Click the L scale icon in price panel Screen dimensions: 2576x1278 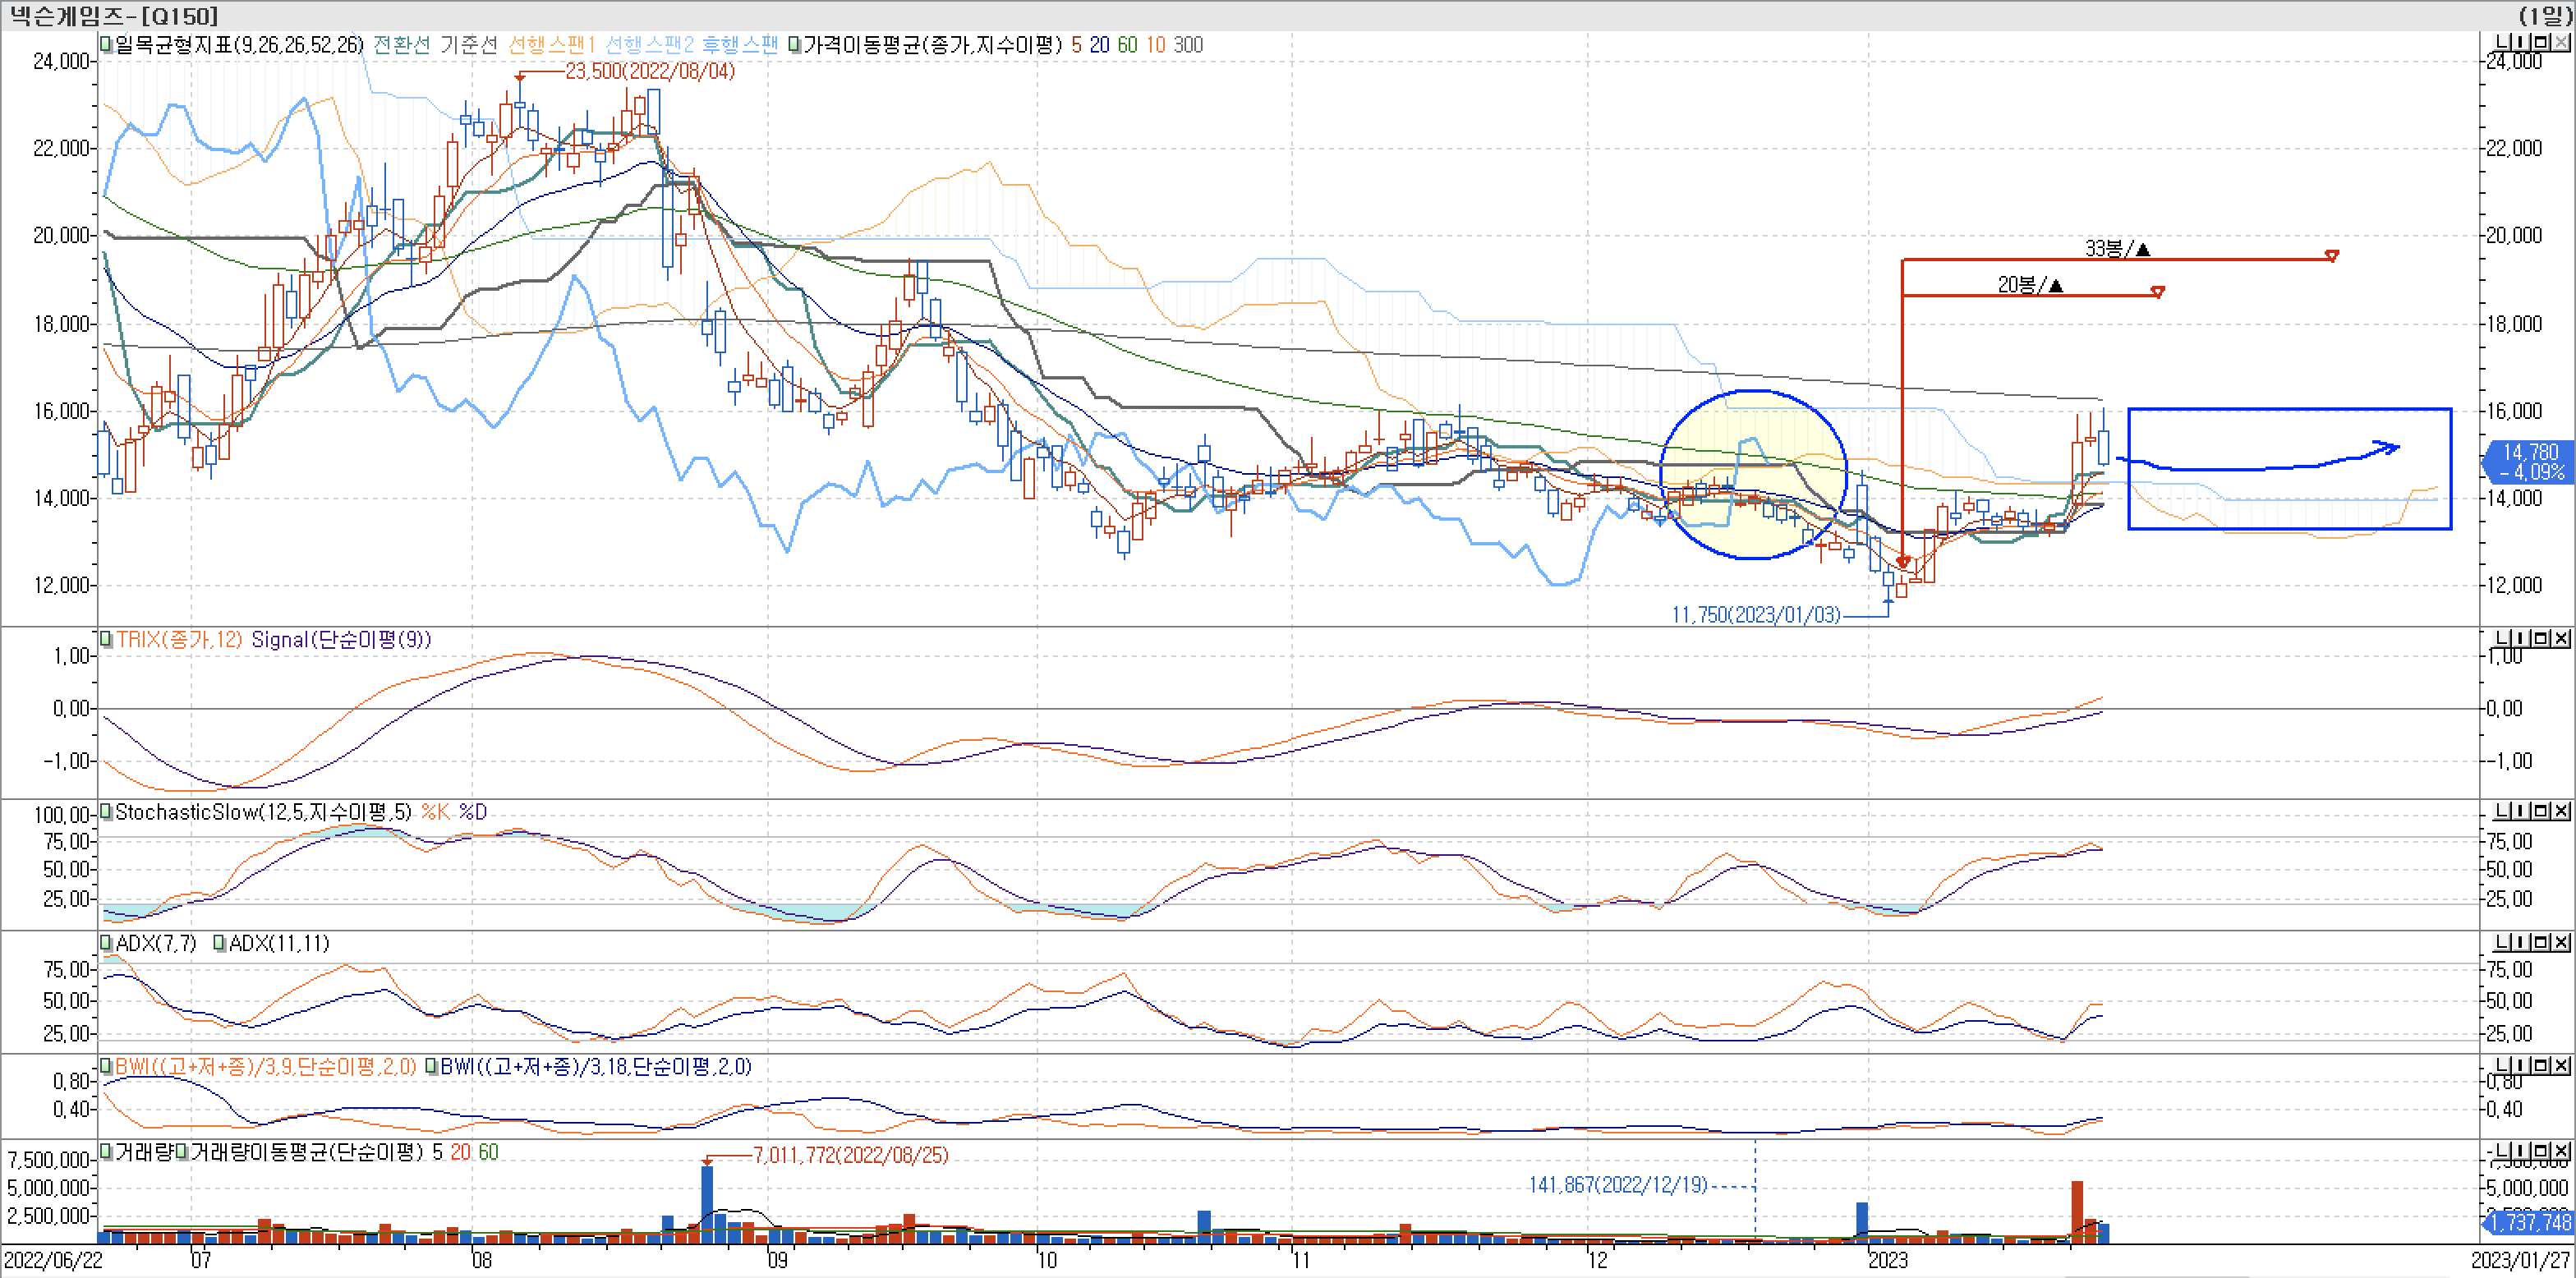tap(2502, 42)
